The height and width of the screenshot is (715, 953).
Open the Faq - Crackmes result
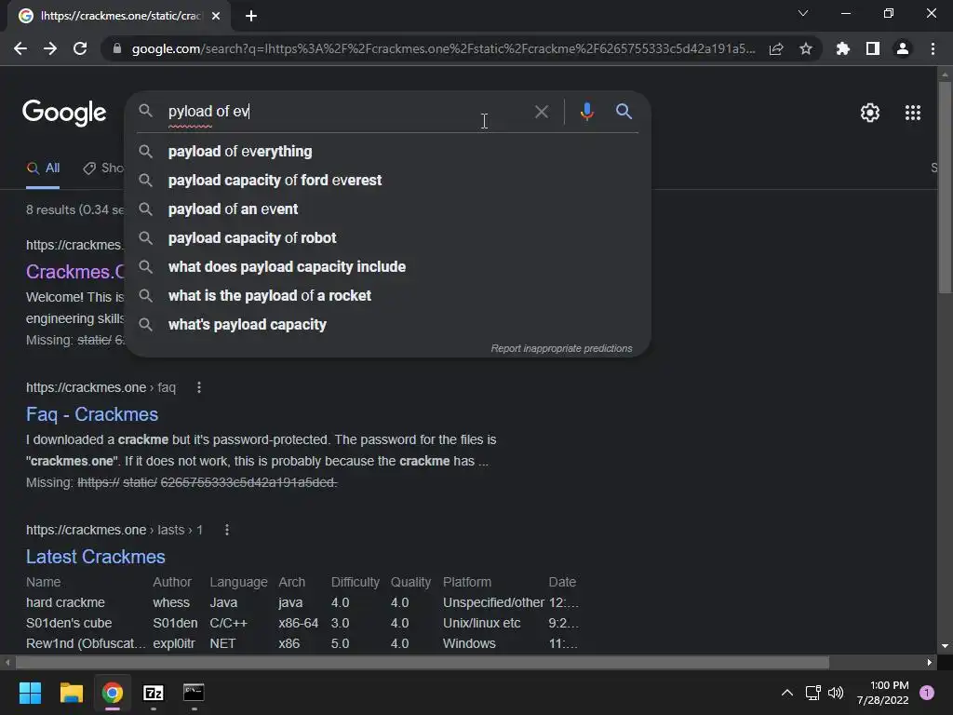point(92,414)
